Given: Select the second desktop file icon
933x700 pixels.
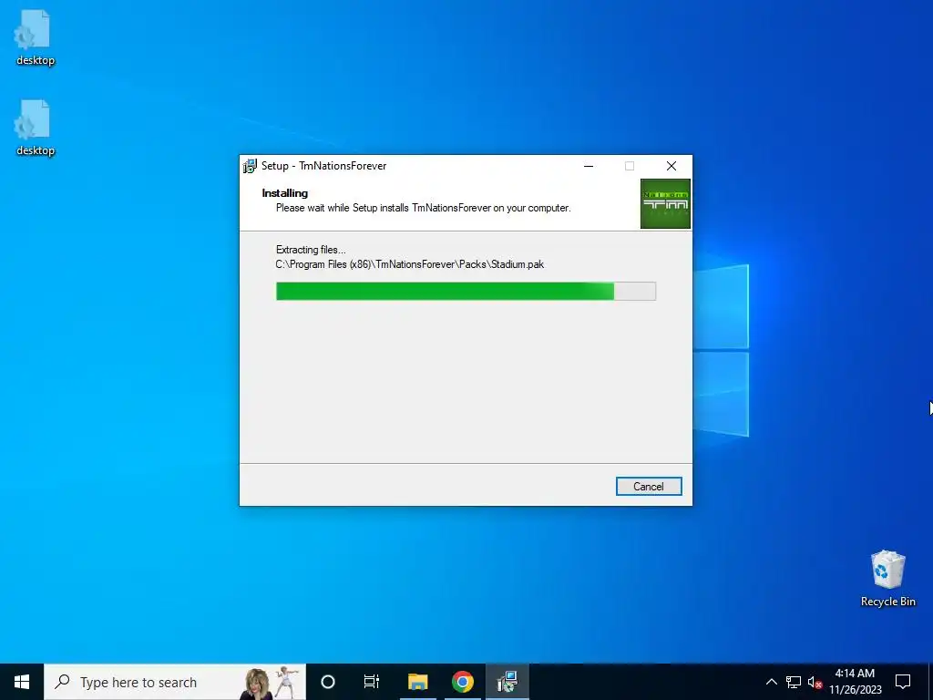Looking at the screenshot, I should (x=35, y=128).
